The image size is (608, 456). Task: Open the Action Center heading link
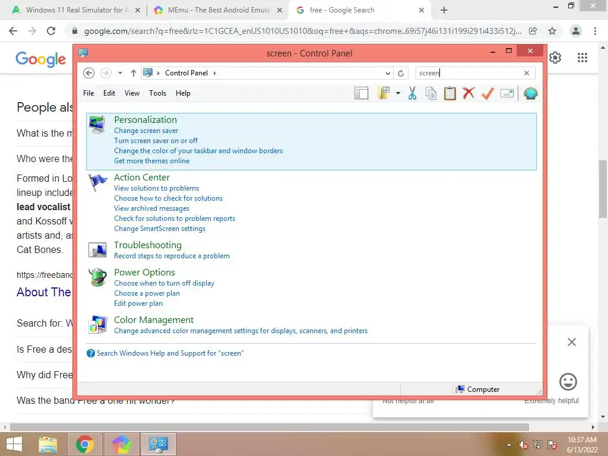[142, 177]
